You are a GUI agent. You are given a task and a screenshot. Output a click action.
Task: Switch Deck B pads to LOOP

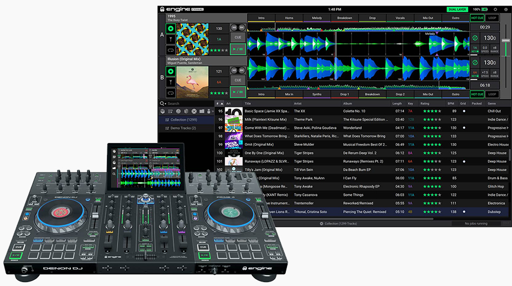(x=492, y=94)
